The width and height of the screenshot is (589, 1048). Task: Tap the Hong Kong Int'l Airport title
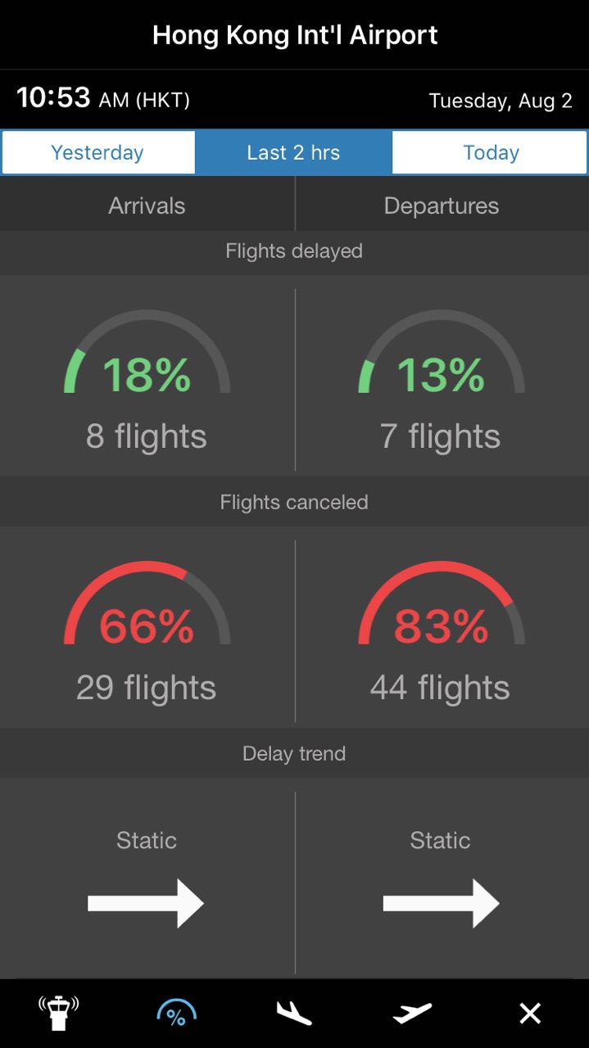pos(295,35)
